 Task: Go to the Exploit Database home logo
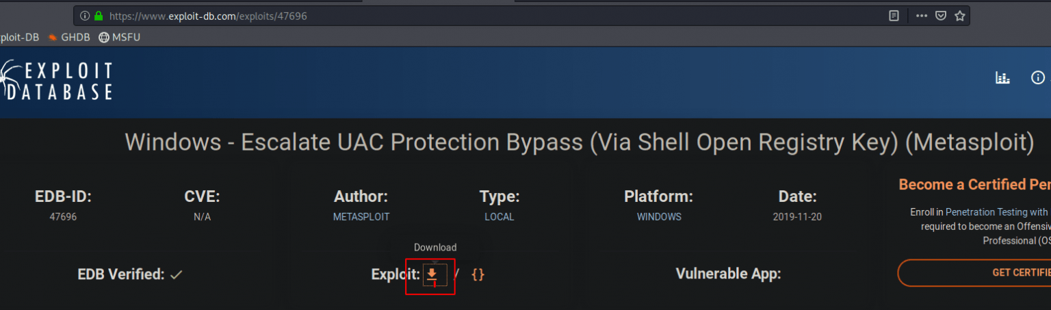(x=56, y=81)
